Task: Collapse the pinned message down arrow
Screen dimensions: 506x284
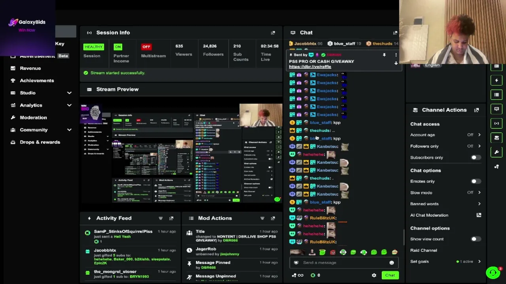Action: click(396, 64)
